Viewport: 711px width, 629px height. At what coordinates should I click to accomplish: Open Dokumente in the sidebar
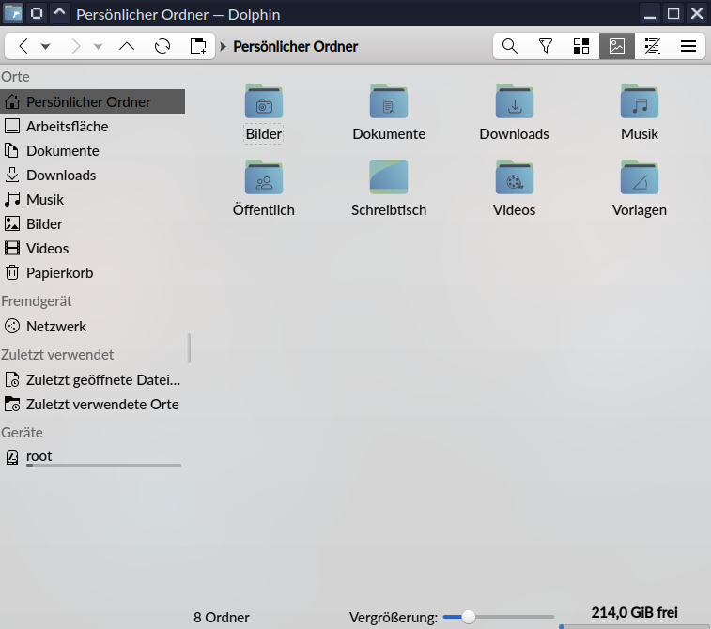(x=92, y=150)
